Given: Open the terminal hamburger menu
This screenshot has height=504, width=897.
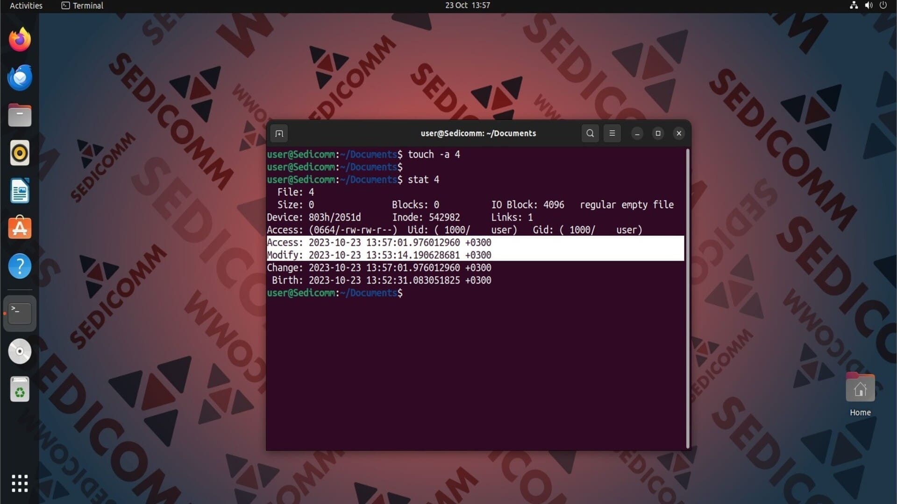Looking at the screenshot, I should (x=612, y=133).
